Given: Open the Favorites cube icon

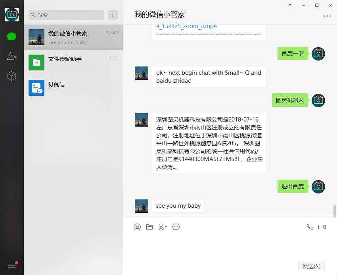Looking at the screenshot, I should pyautogui.click(x=11, y=76).
